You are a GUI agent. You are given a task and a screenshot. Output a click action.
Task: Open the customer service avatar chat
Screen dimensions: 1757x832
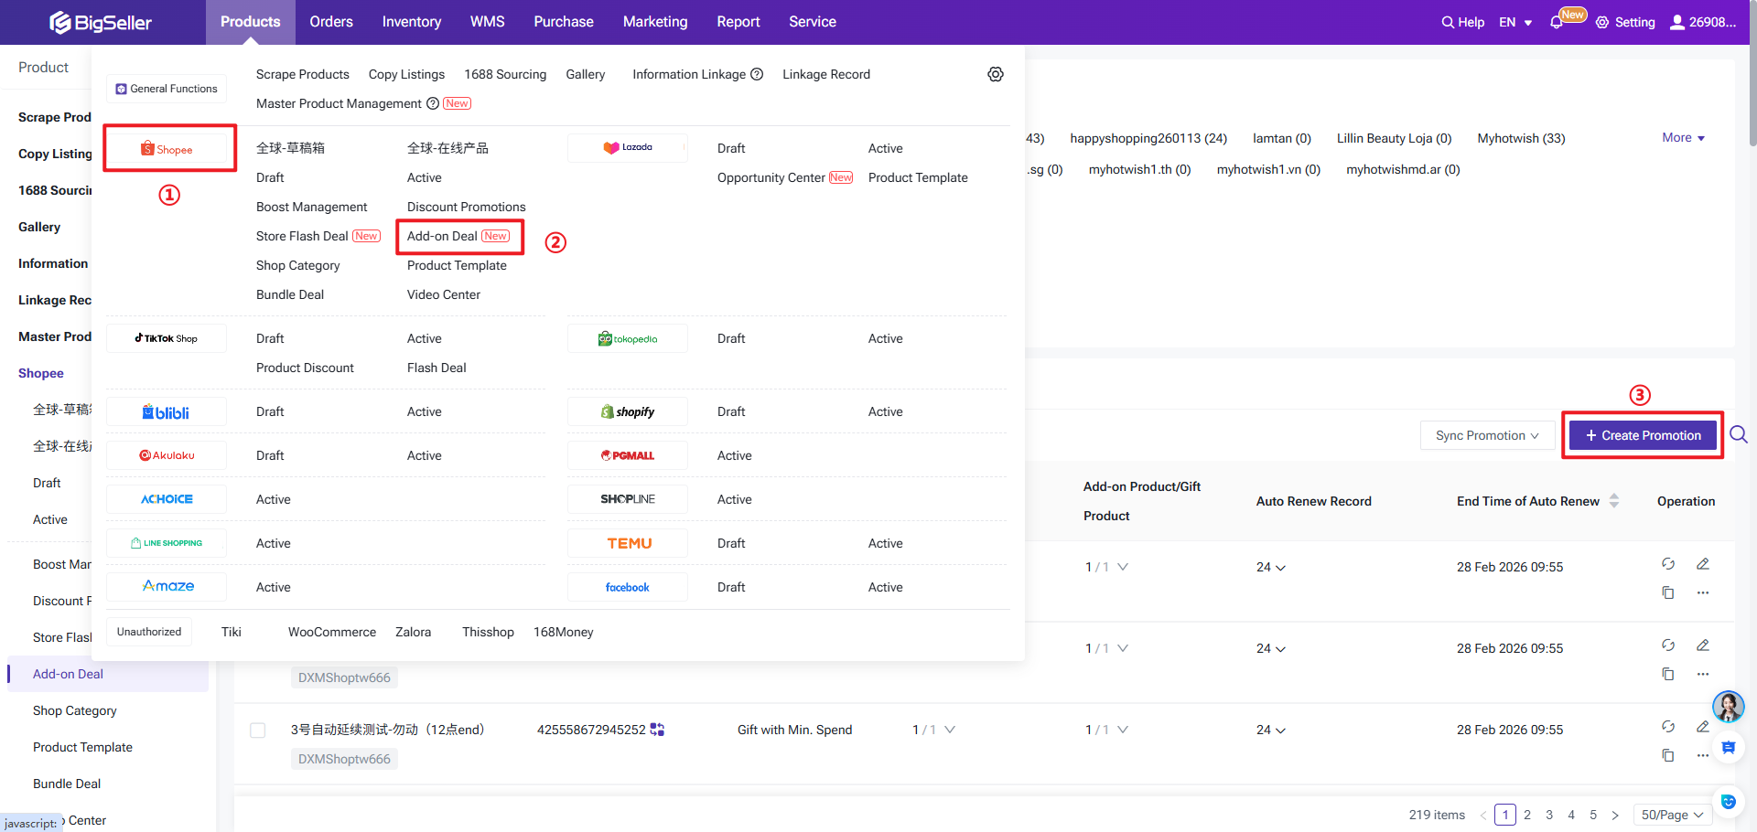pos(1728,707)
